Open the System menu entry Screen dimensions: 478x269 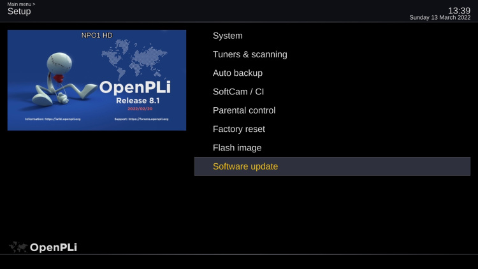pyautogui.click(x=332, y=36)
